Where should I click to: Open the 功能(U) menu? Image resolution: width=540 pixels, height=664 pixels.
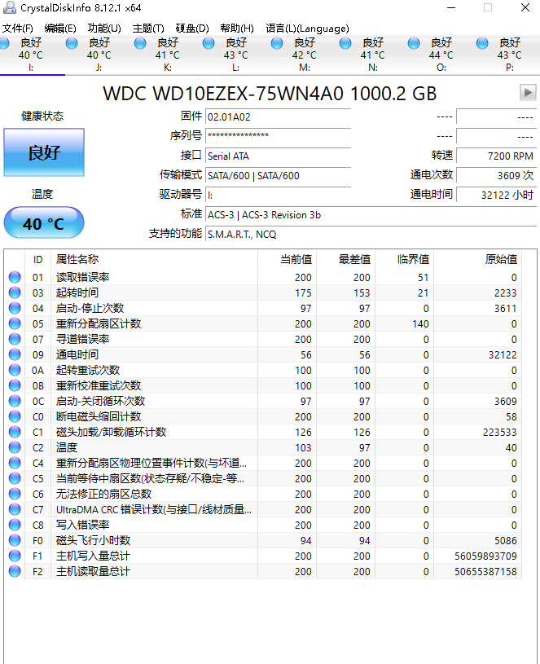[104, 29]
